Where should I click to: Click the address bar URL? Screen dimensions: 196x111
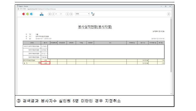(x=41, y=9)
